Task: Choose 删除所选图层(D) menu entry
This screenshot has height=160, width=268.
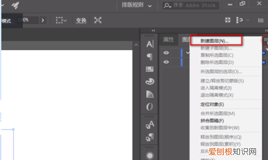Action: click(x=217, y=62)
